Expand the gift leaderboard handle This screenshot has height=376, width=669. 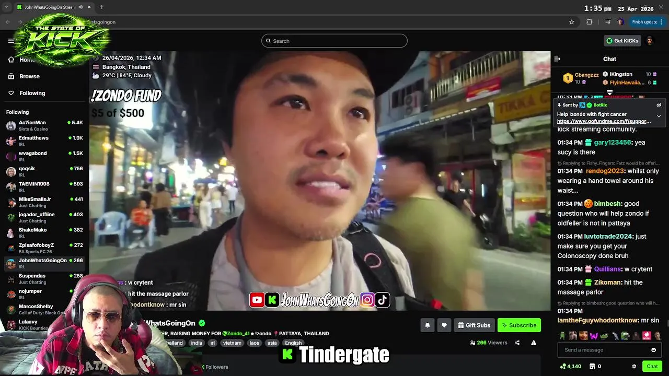(x=609, y=92)
